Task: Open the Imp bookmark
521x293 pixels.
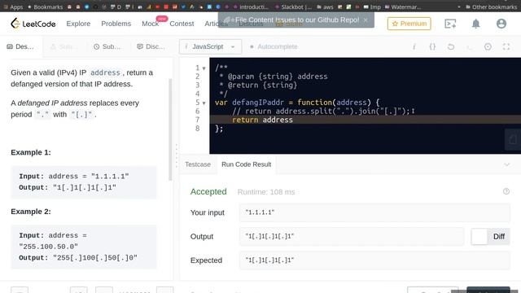Action: (372, 7)
